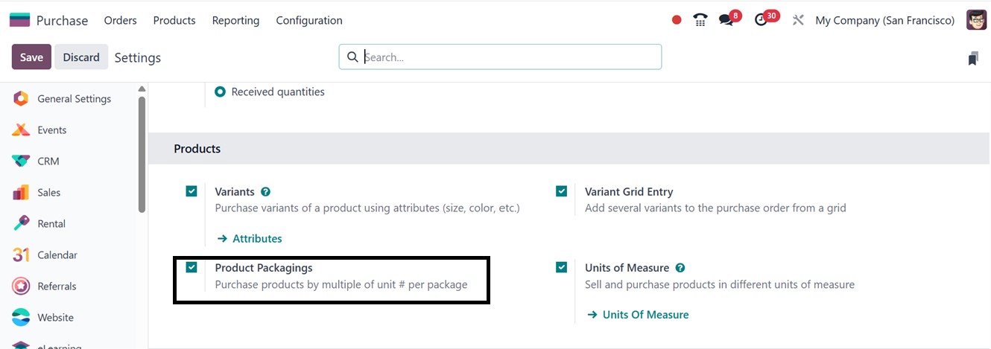Click the bookmark icon at top right
Image resolution: width=991 pixels, height=349 pixels.
pos(972,58)
